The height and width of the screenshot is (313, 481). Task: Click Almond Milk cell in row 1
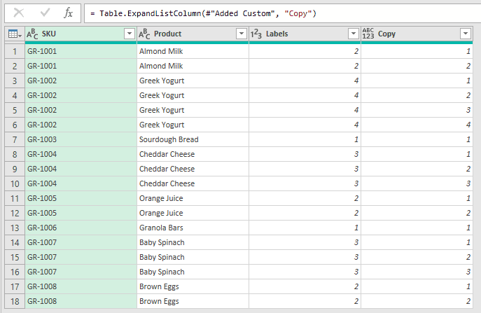tap(193, 51)
